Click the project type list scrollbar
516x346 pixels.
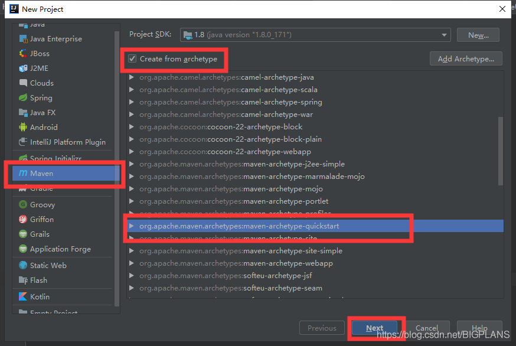point(117,168)
